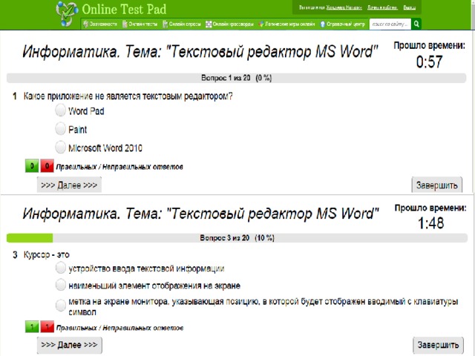
Task: Choose the 'метка на экране монитора' radio option
Action: 61,305
